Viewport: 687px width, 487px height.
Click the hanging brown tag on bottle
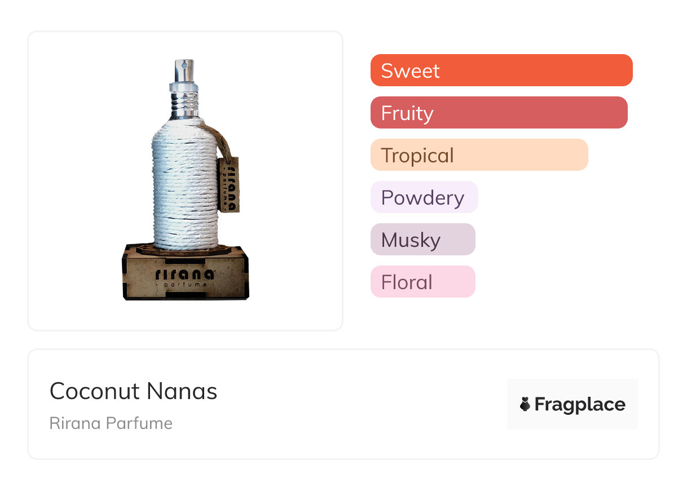228,184
